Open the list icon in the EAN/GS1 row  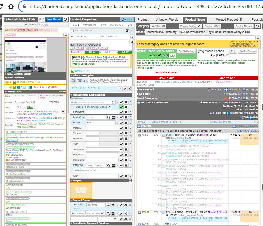point(113,165)
